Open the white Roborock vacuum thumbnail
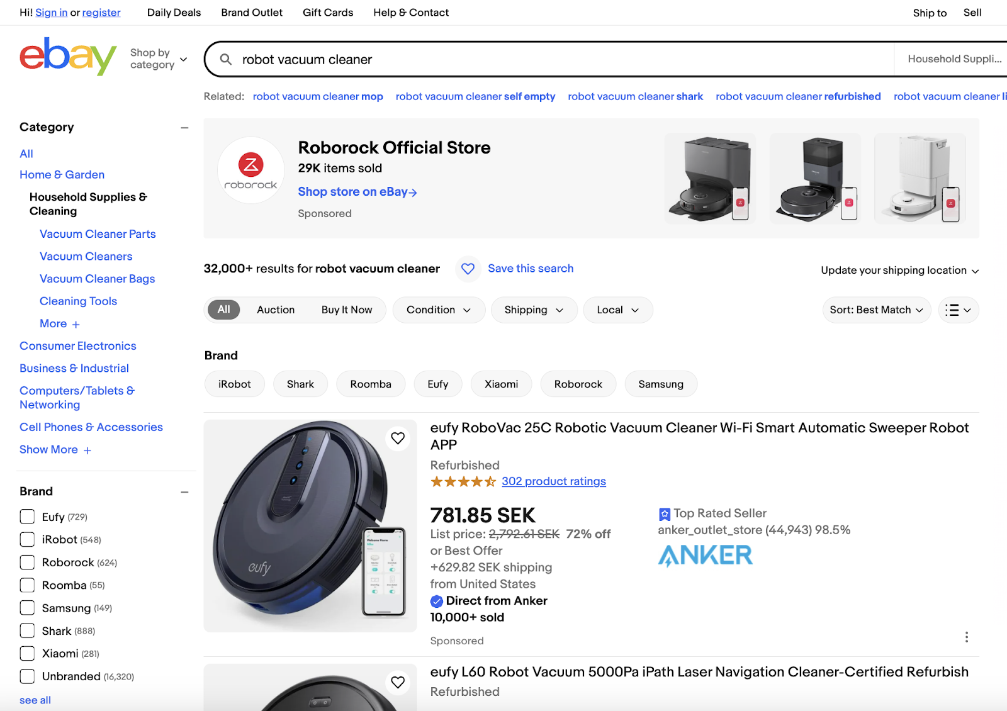This screenshot has height=711, width=1007. (920, 178)
